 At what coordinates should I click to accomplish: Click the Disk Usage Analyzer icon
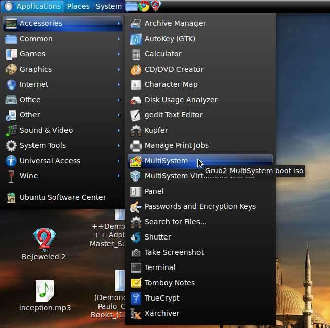(136, 100)
